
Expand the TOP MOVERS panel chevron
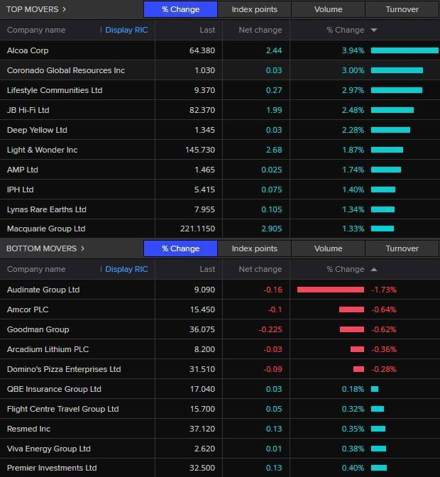(65, 9)
